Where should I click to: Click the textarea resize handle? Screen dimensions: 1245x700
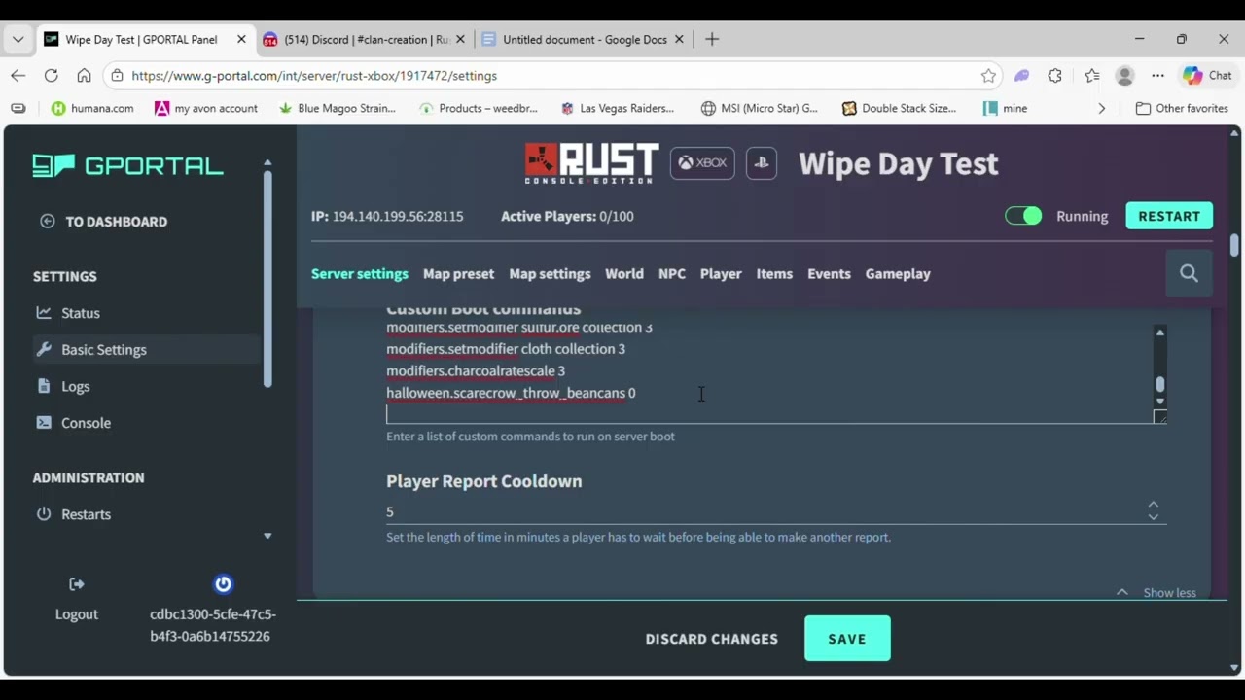[1159, 416]
